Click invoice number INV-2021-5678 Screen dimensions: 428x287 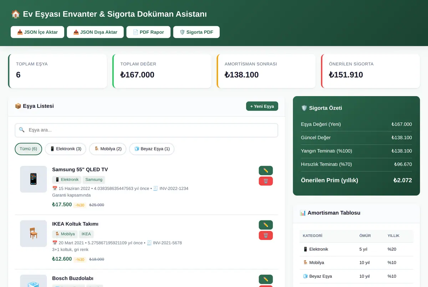[x=167, y=243]
